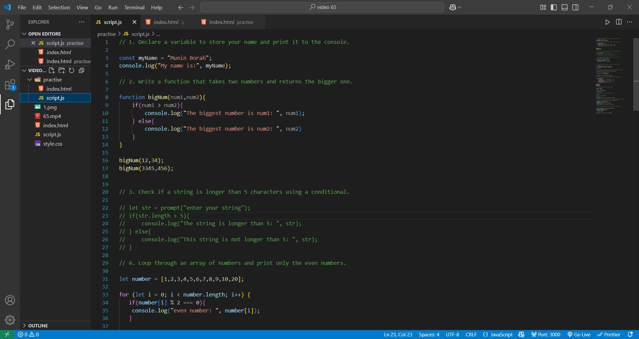This screenshot has height=339, width=639.
Task: Toggle Prettier formatter status
Action: click(x=609, y=334)
